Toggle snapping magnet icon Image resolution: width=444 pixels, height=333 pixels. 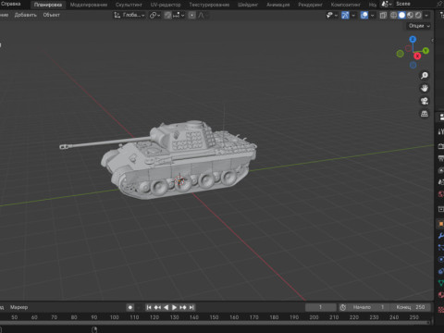point(167,15)
